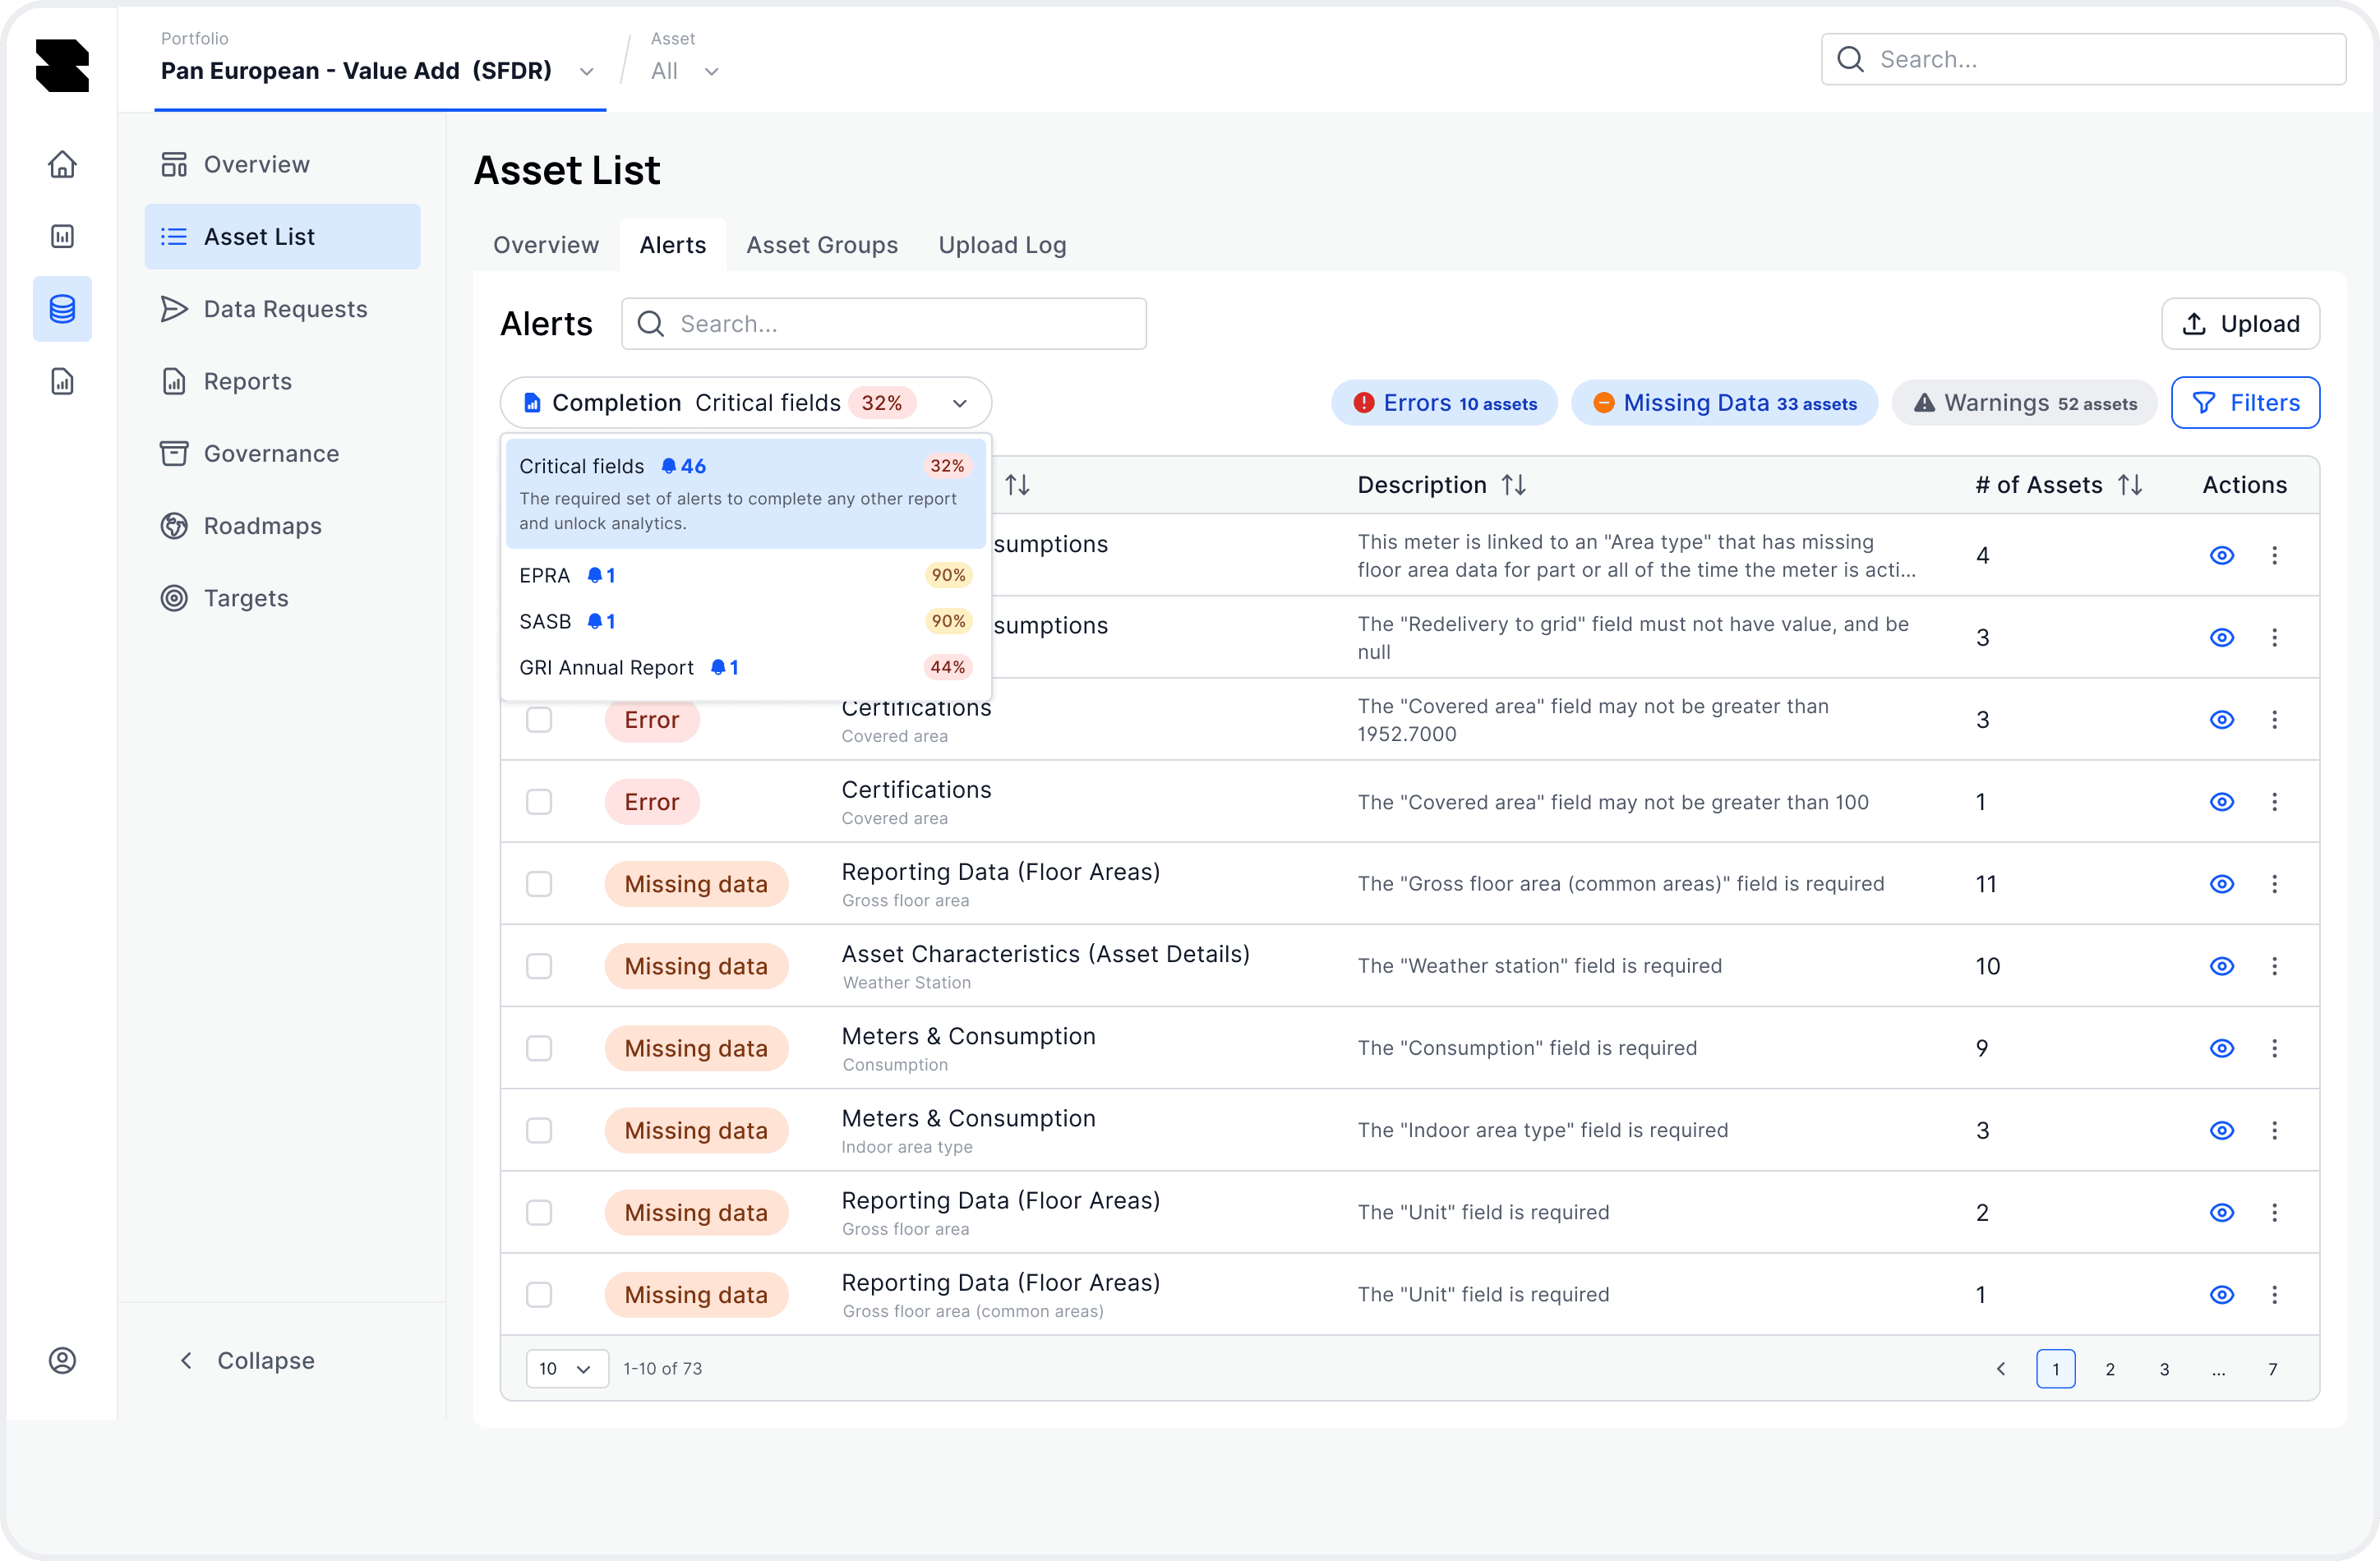Go to the Home icon in the rail
Screen dimensions: 2380x1561
(62, 164)
